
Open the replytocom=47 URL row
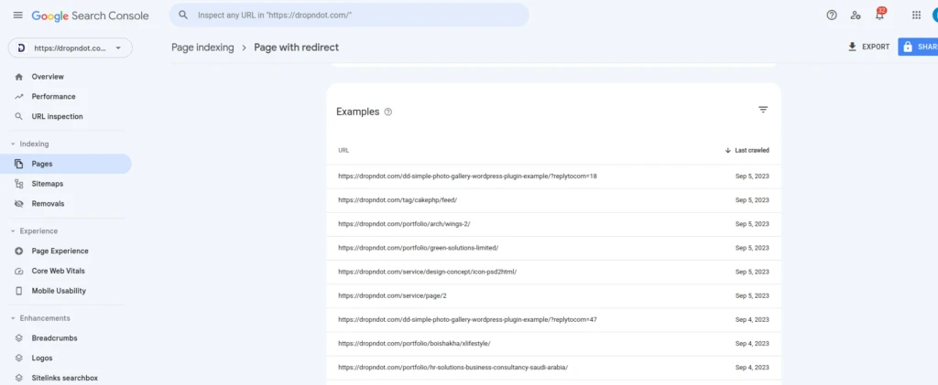point(553,319)
